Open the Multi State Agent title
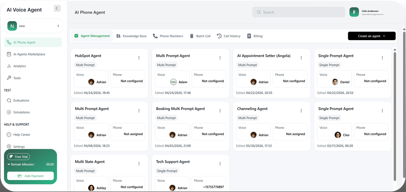406x192 pixels. point(90,162)
